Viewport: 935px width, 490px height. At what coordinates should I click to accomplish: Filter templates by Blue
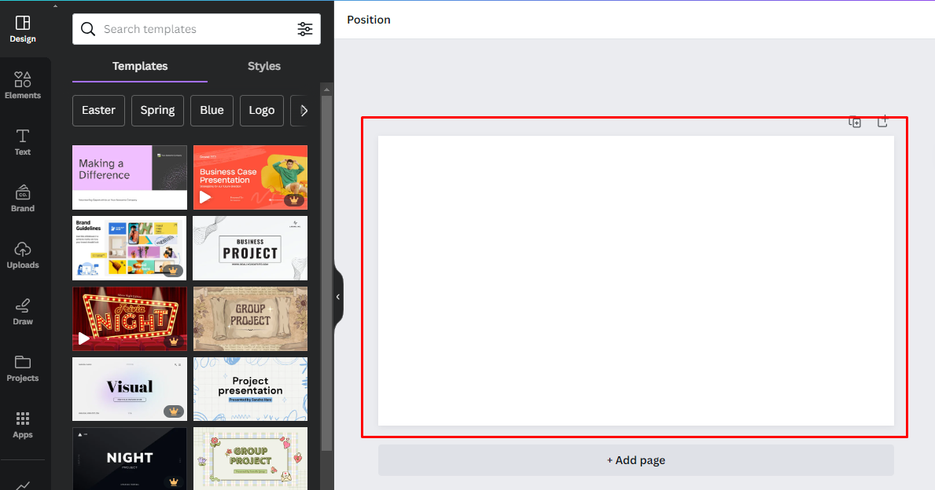coord(212,110)
